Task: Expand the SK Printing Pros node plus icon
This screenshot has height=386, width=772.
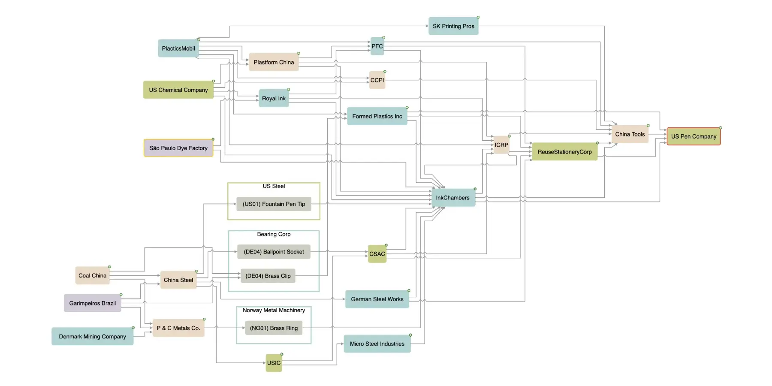Action: click(x=478, y=18)
